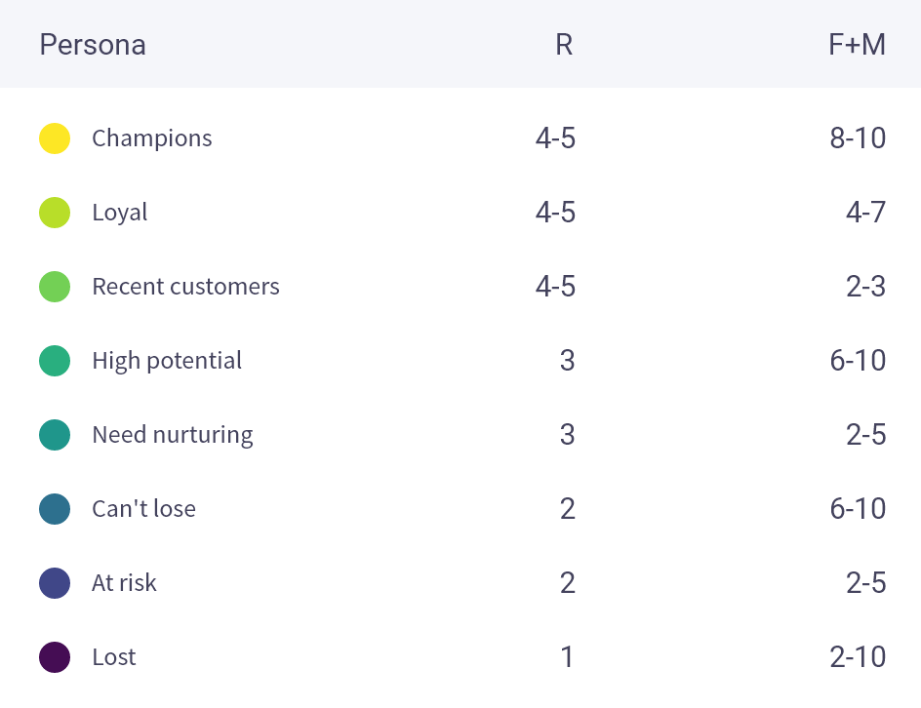Click the dark purple Lost dot

coord(55,657)
